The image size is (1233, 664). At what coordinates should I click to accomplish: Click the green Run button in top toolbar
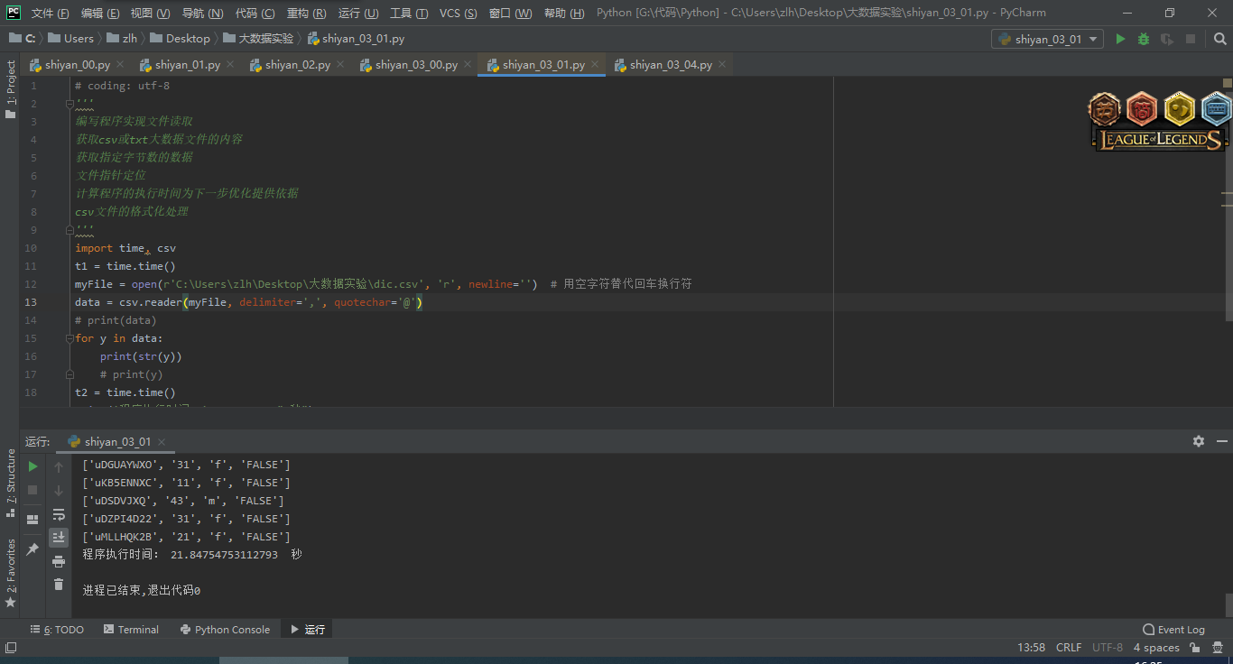1120,39
